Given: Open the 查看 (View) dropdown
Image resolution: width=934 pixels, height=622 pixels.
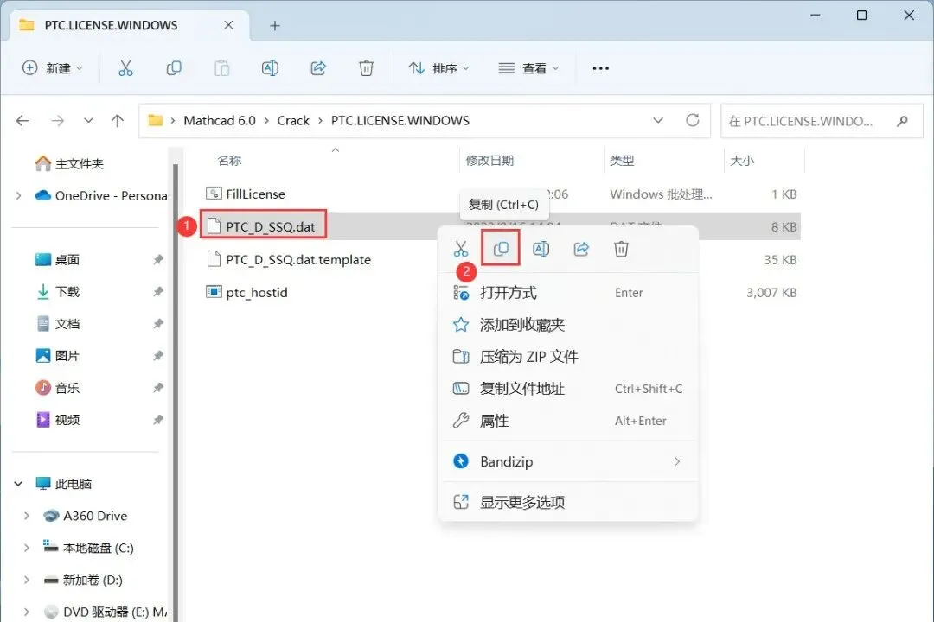Looking at the screenshot, I should (528, 68).
